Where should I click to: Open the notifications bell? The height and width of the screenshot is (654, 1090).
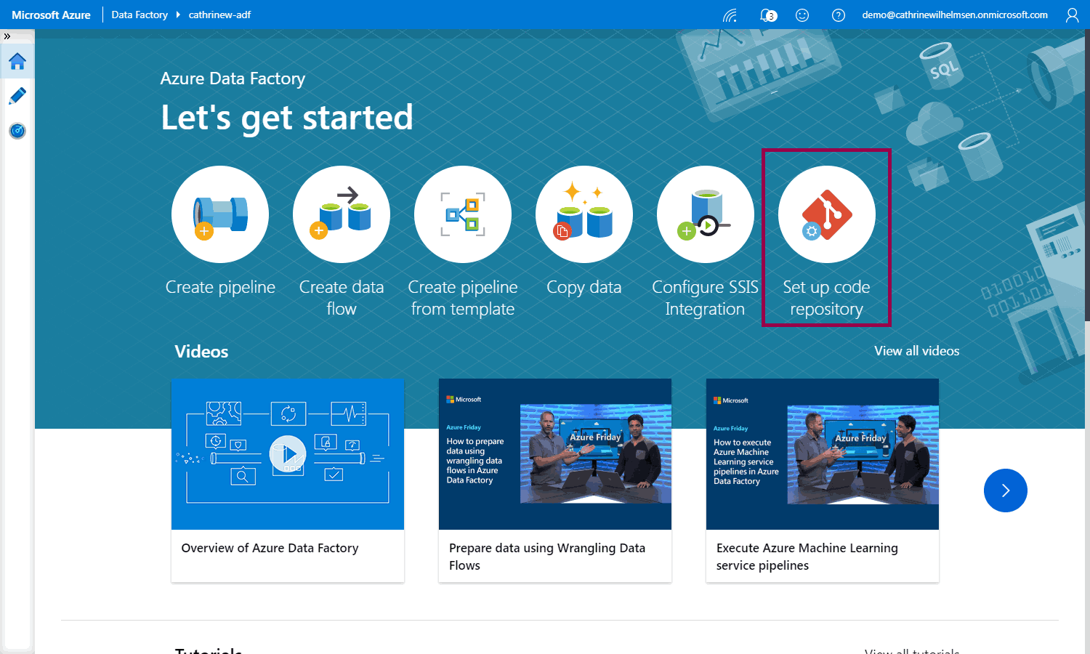click(767, 15)
